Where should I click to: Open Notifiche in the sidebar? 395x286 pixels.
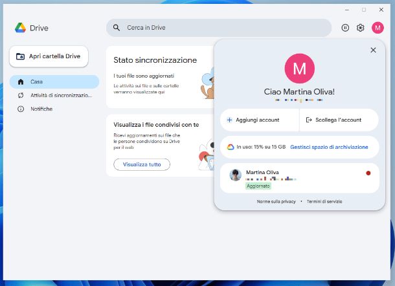click(x=41, y=109)
